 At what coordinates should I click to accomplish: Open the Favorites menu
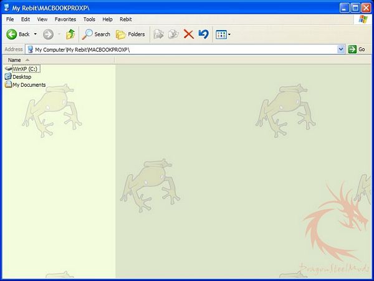pos(65,19)
